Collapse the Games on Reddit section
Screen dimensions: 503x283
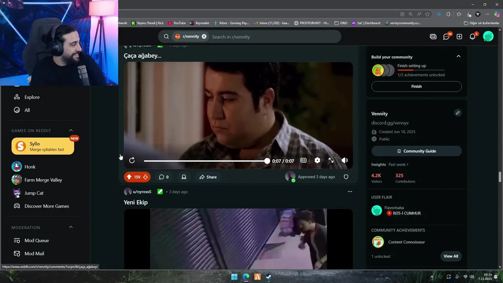pos(71,130)
